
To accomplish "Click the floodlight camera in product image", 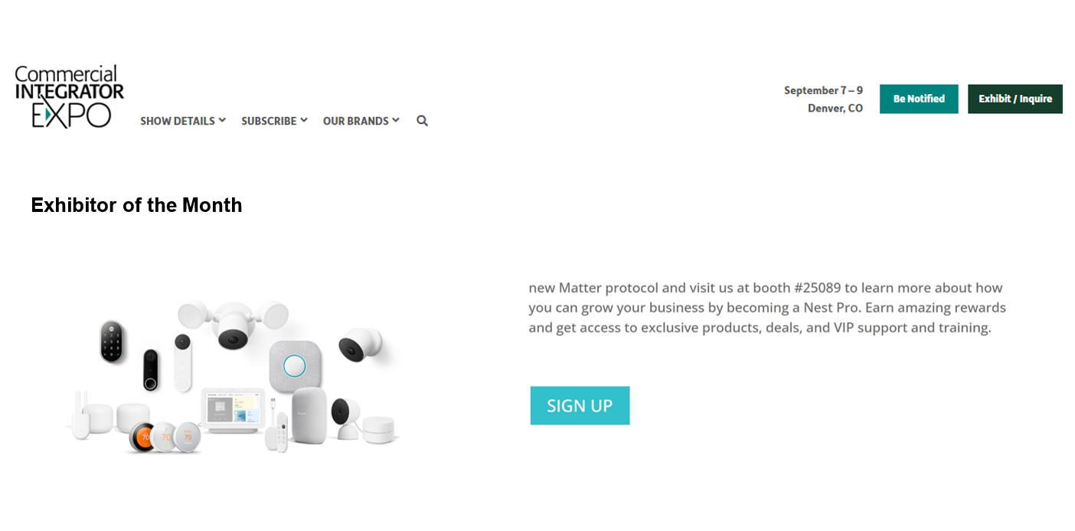I will [x=233, y=324].
